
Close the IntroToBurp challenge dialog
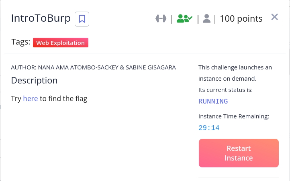[x=275, y=17]
